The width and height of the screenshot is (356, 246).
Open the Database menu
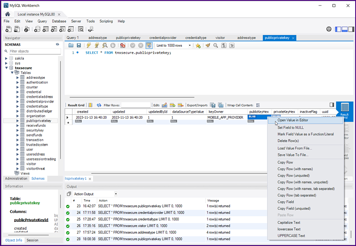pyautogui.click(x=59, y=21)
